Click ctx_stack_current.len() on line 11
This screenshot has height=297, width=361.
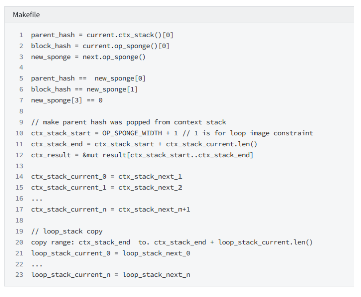(212, 144)
